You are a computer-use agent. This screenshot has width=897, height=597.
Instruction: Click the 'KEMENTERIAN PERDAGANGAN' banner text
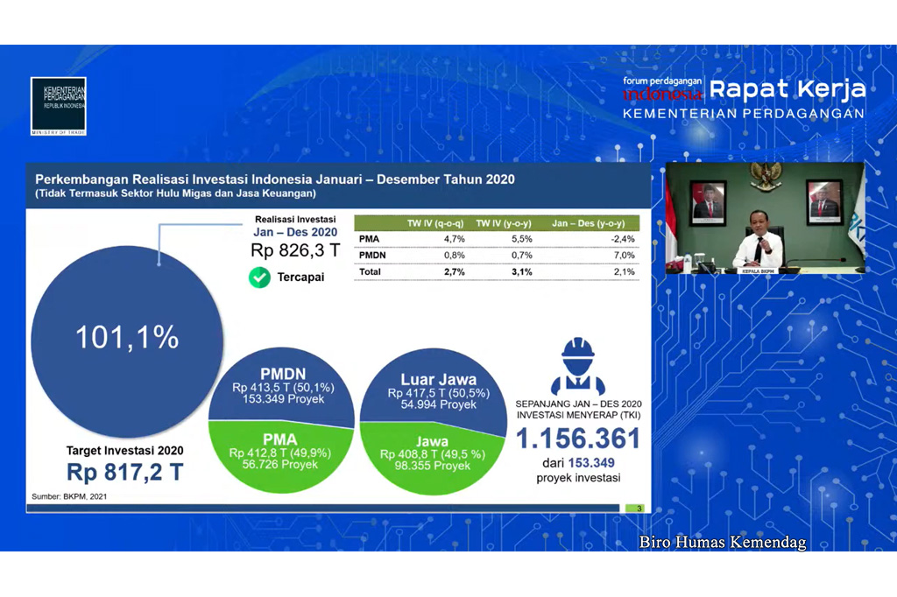[744, 114]
